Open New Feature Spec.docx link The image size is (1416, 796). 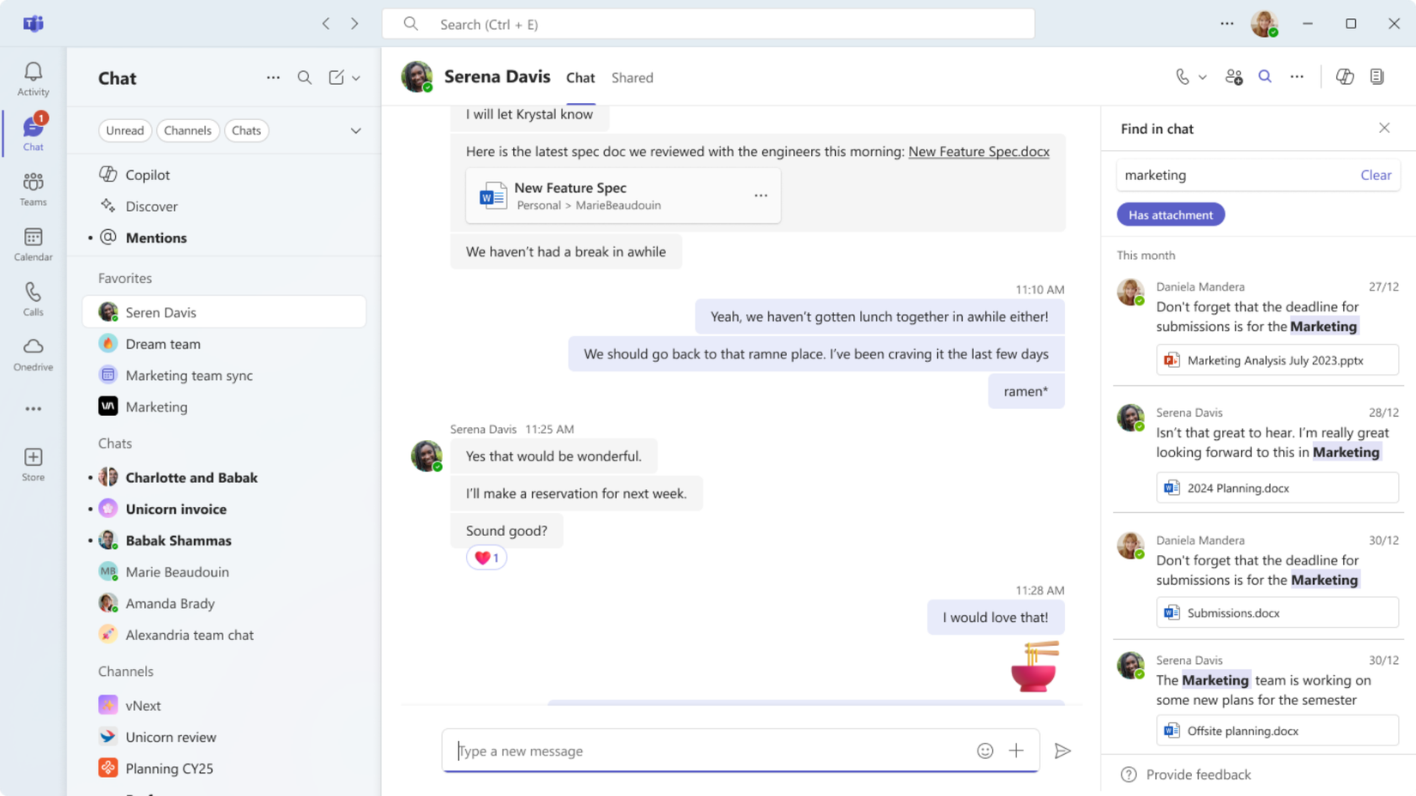click(978, 152)
